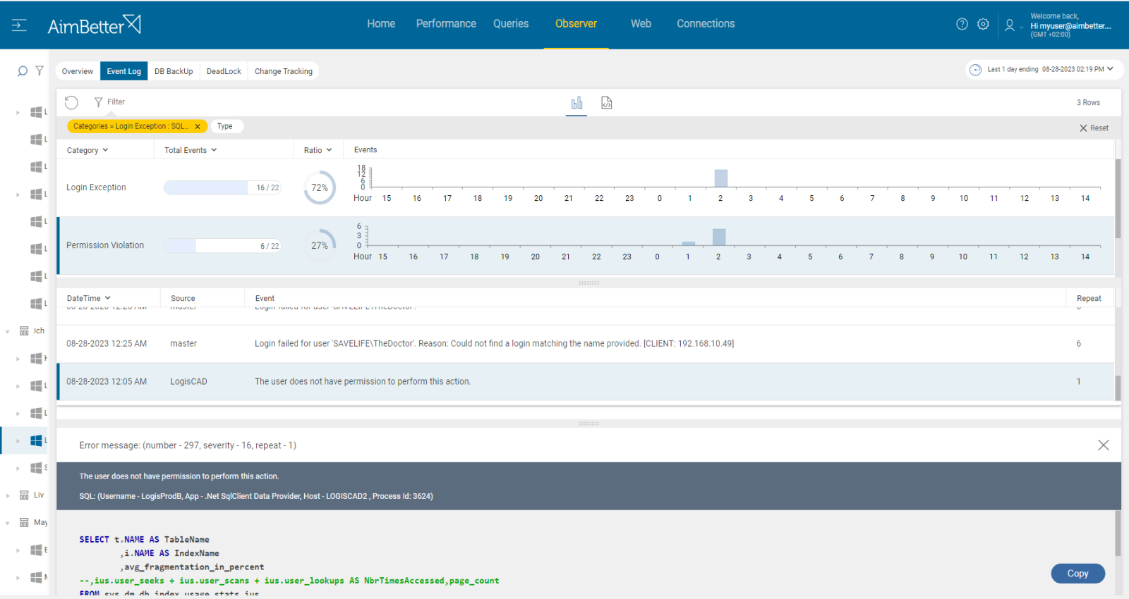Open the Connections menu
The image size is (1129, 599).
(706, 24)
